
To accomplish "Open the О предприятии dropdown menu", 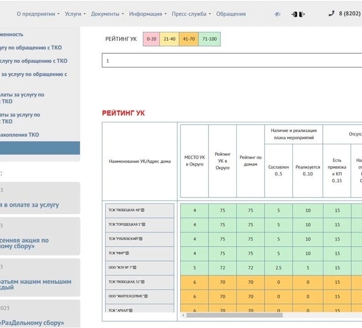I will [38, 14].
